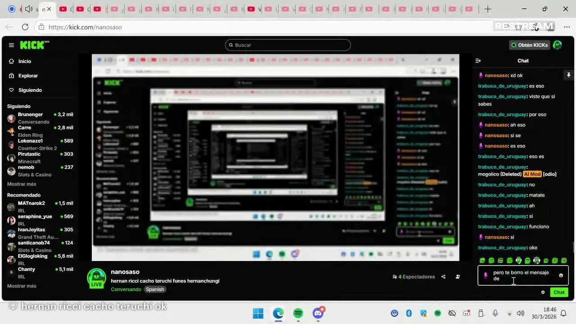Open emoji picker in chat input
The image size is (576, 324).
click(x=561, y=275)
